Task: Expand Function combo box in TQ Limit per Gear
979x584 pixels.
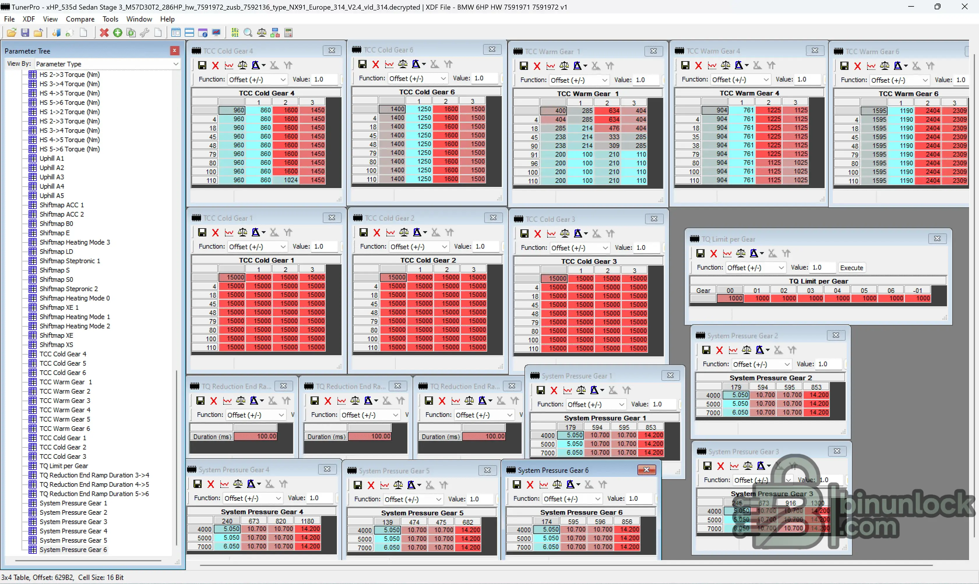Action: 781,268
